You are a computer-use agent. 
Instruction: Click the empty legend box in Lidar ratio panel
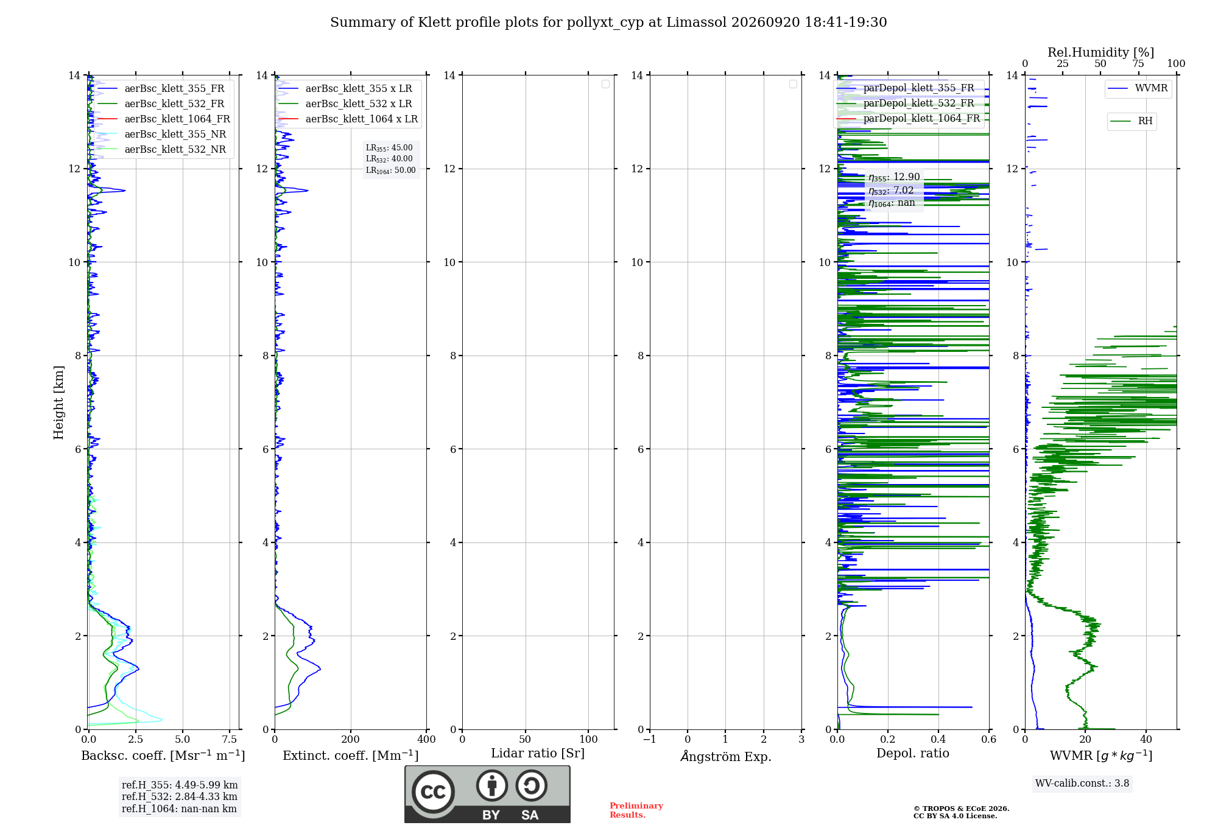click(605, 84)
